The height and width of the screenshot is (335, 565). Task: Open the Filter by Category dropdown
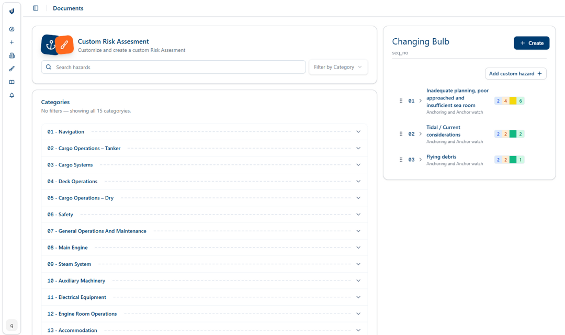(x=338, y=67)
